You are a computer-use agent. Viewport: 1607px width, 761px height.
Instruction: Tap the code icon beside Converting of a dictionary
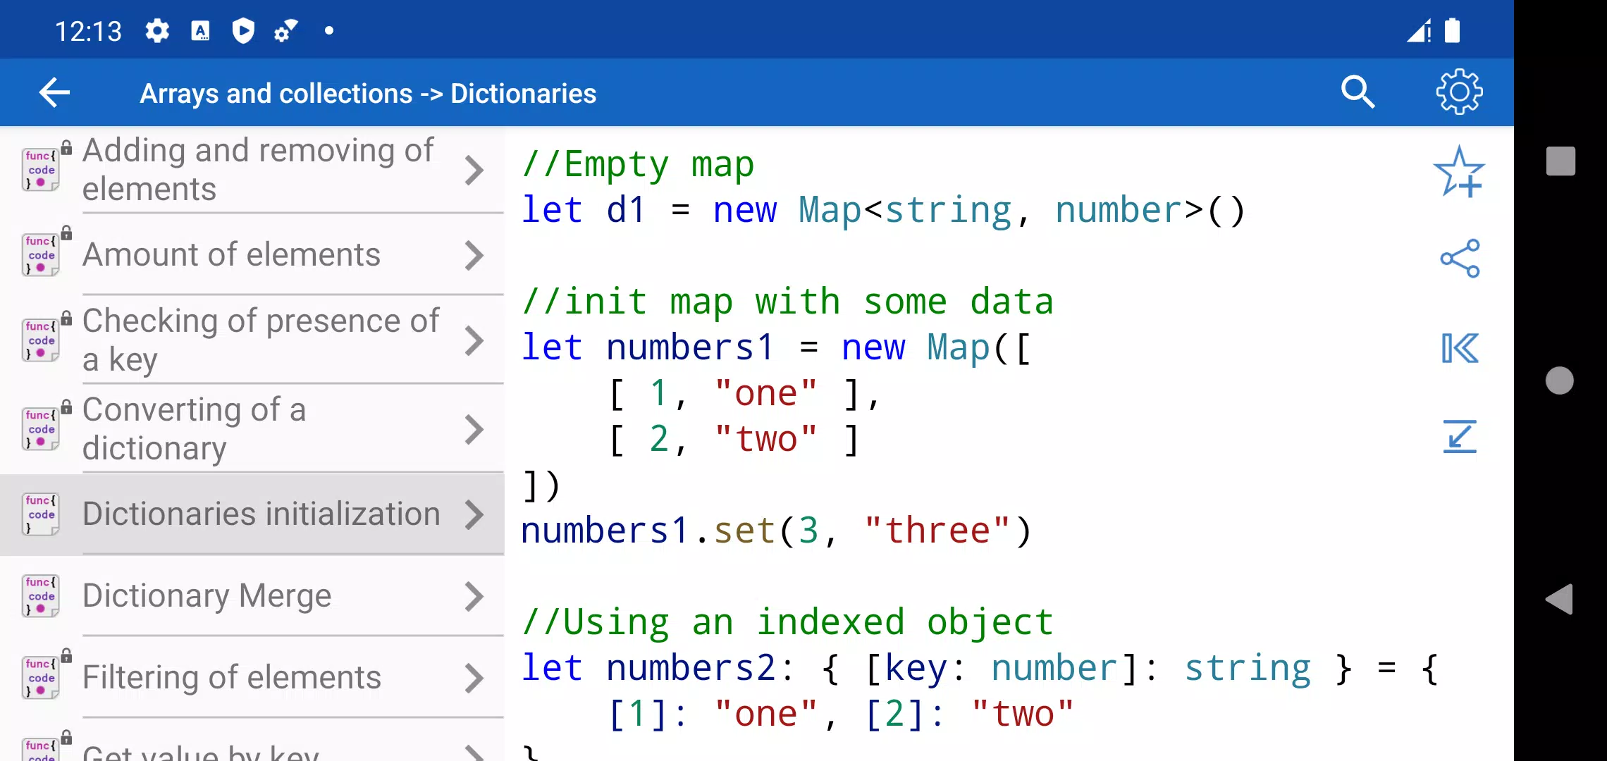[x=41, y=429]
